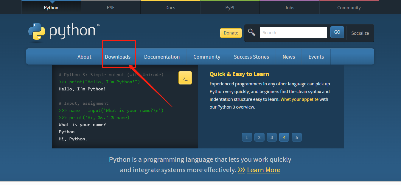Viewport: 401px width, 185px height.
Task: Show slide 5 of the code carousel
Action: (x=297, y=137)
